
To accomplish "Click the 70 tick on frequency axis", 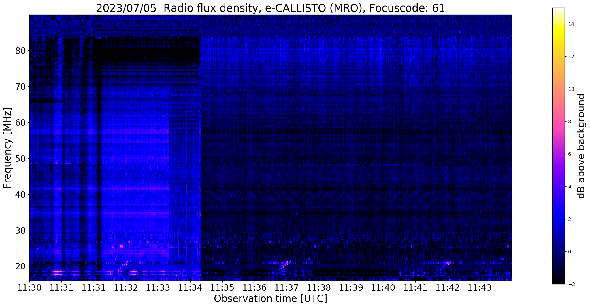I will [20, 87].
